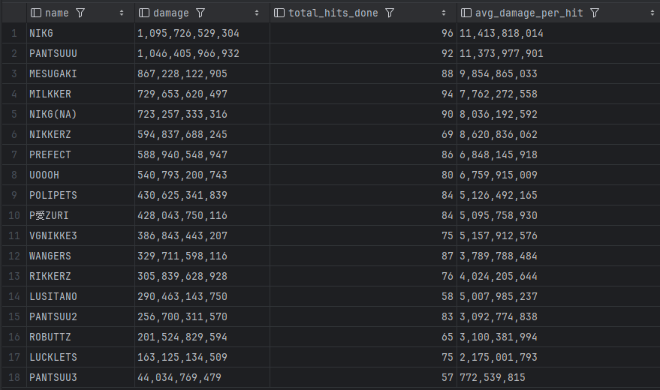Screen dimensions: 660x390
Task: Click the ROBUTTZ name cell
Action: (x=80, y=337)
